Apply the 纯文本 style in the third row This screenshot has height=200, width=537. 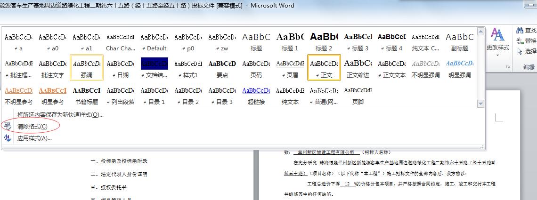[290, 95]
